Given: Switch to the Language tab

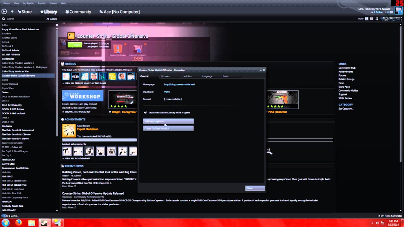Looking at the screenshot, I should (x=207, y=76).
